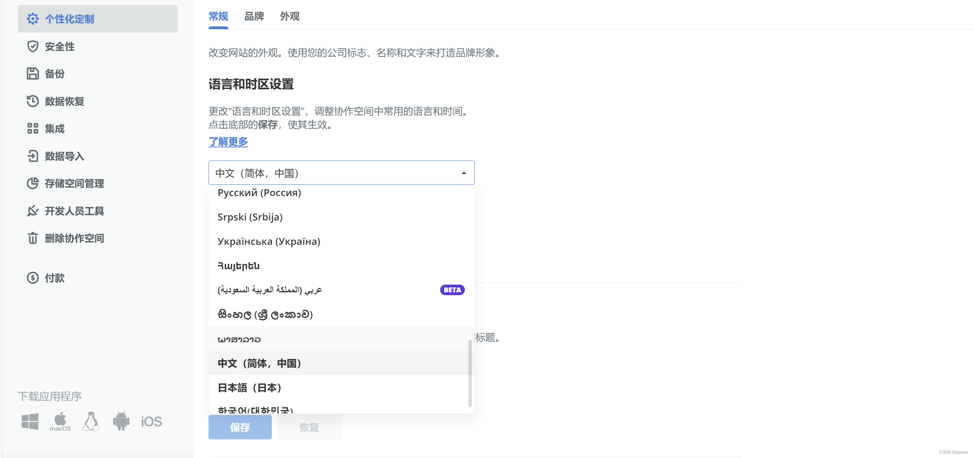Choose the Lao ພາສາລາວ language option
Viewport: 974px width, 458px height.
click(341, 339)
